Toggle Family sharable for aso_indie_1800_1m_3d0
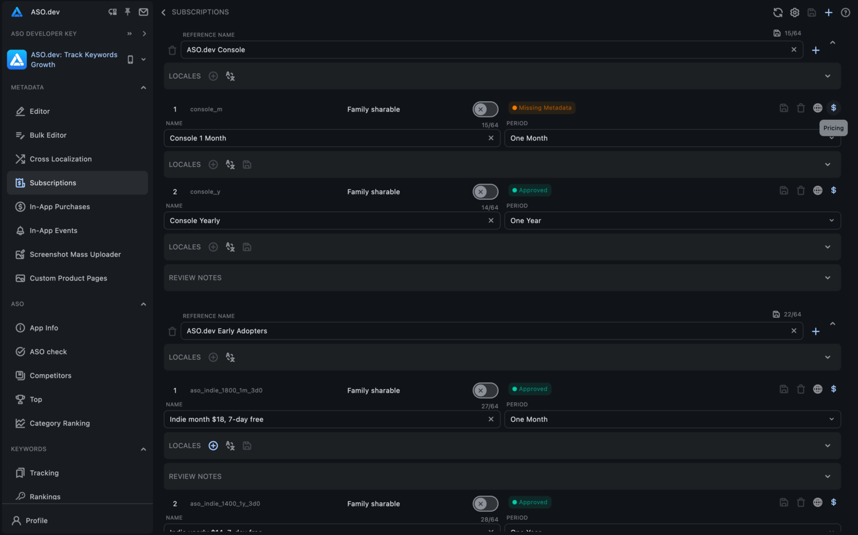Viewport: 858px width, 535px height. (485, 391)
